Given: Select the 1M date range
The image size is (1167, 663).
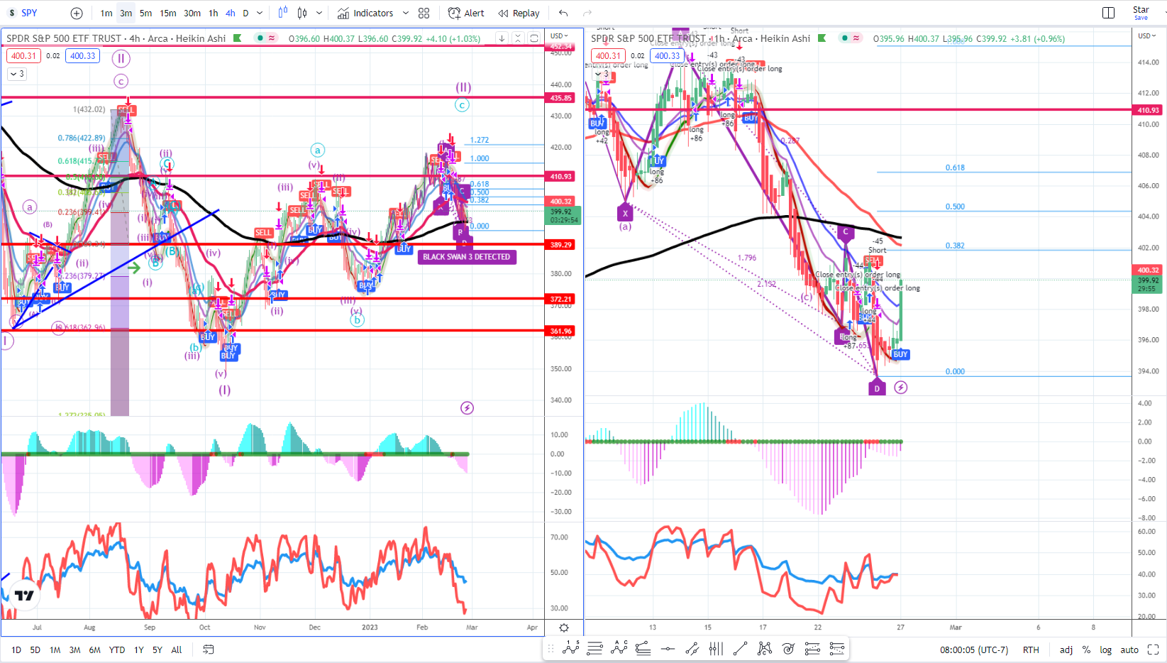Looking at the screenshot, I should point(55,650).
